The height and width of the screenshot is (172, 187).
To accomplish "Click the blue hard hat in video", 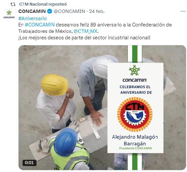I will click(x=65, y=142).
